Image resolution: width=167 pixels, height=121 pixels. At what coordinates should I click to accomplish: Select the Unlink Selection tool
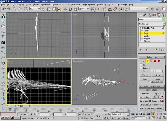tap(21, 9)
